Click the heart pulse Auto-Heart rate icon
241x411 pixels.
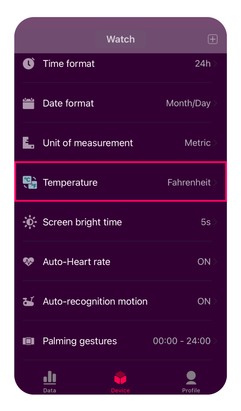28,262
